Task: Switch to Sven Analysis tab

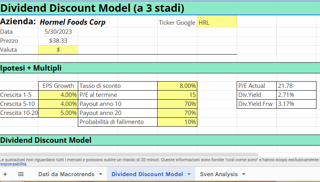Action: [x=219, y=174]
